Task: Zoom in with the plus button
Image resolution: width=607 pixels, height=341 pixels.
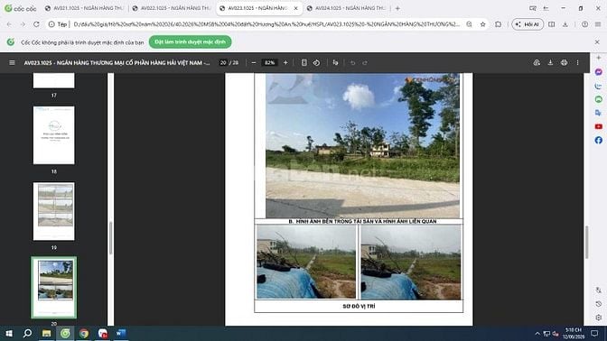Action: pos(285,62)
